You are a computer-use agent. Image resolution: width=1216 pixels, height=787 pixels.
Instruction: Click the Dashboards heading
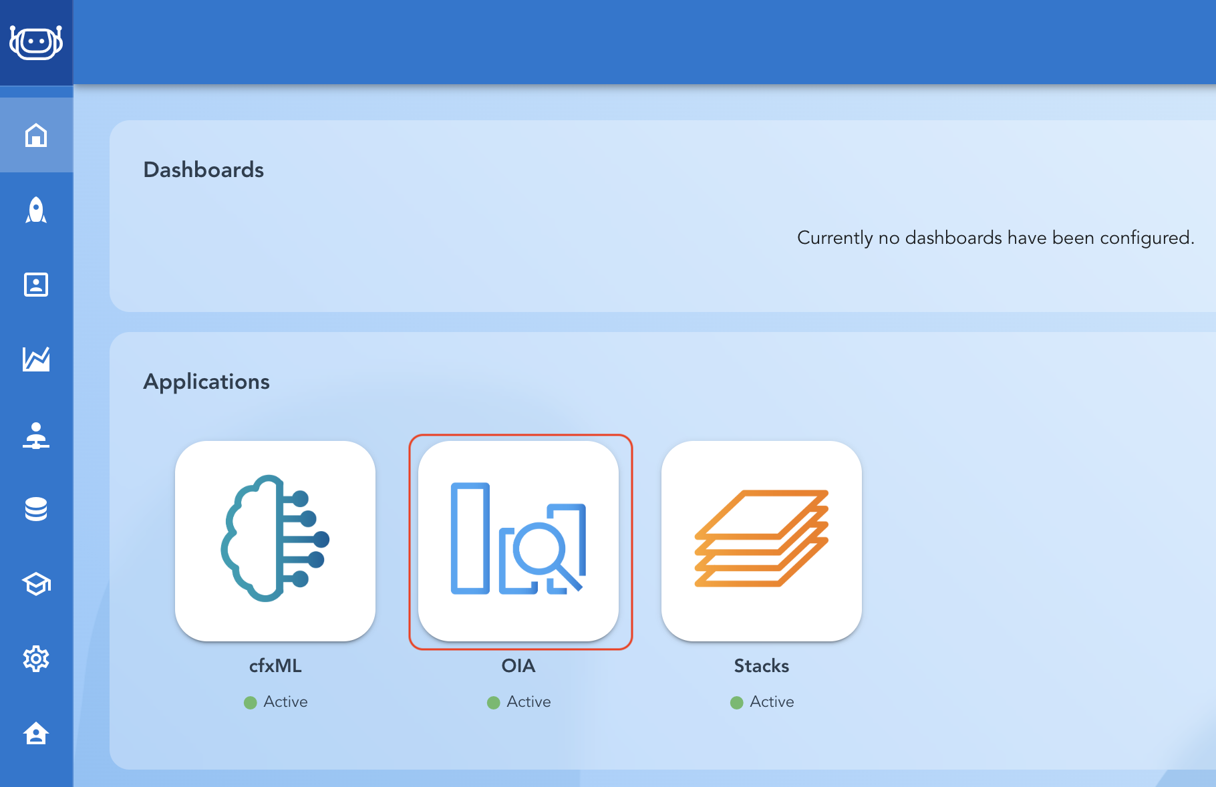(x=204, y=170)
